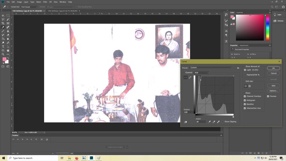Pick the white point eyedropper in Curves
Viewport: 286px width, 161px height.
click(218, 121)
